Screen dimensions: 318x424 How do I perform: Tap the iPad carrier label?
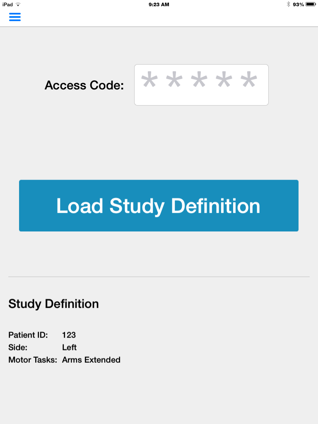(7, 5)
